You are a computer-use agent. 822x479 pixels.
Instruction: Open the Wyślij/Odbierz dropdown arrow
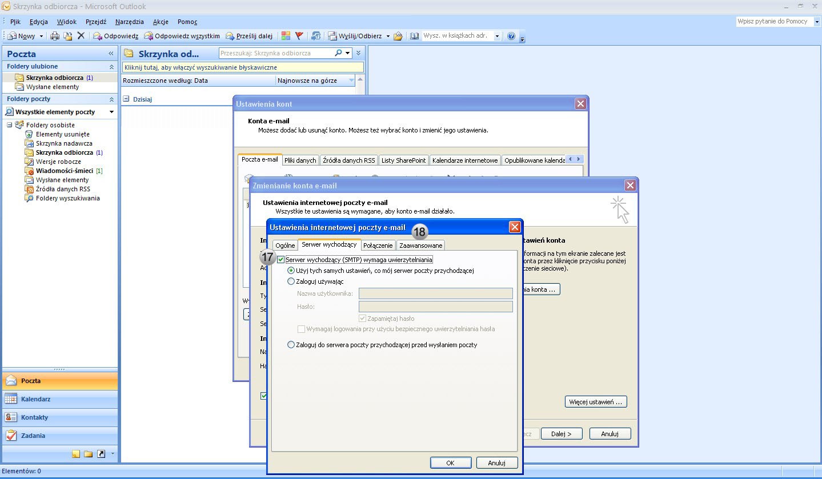[388, 36]
